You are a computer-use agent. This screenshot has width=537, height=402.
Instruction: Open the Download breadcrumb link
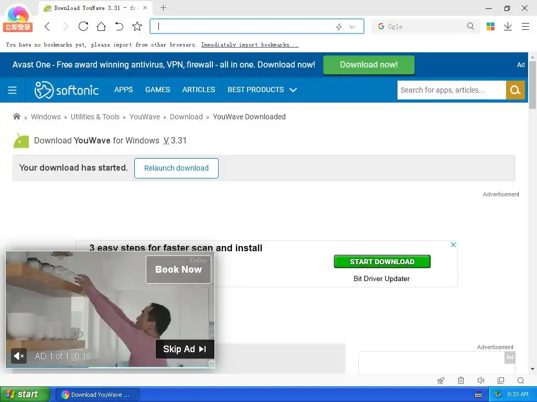pyautogui.click(x=186, y=117)
